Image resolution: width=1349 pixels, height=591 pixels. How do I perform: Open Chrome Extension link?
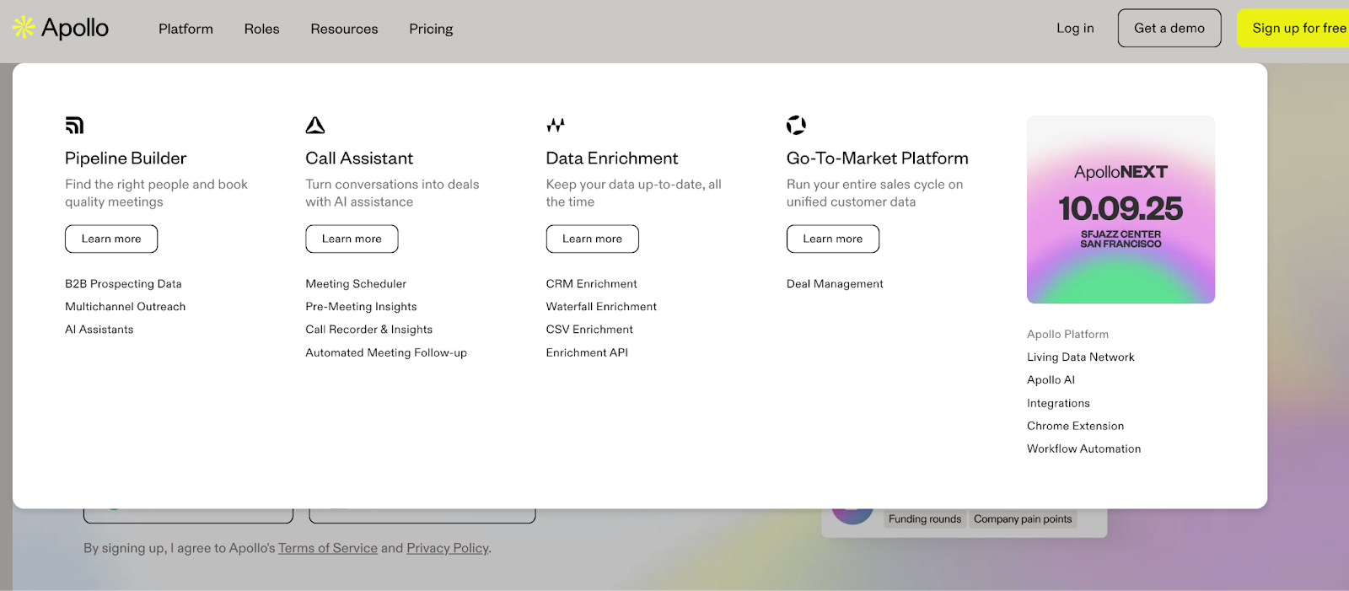1075,426
